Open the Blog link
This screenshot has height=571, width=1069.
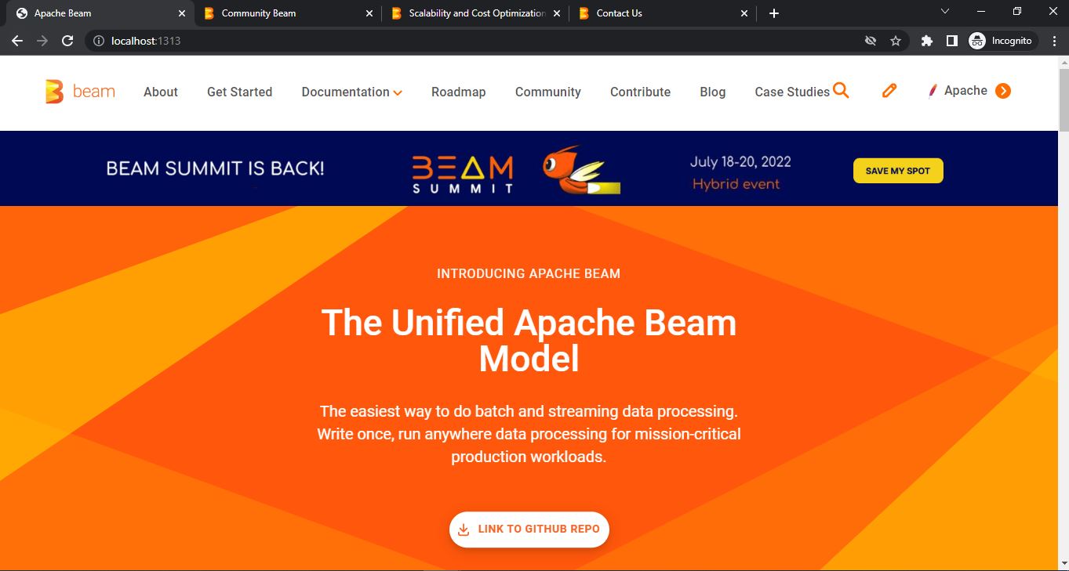[713, 92]
